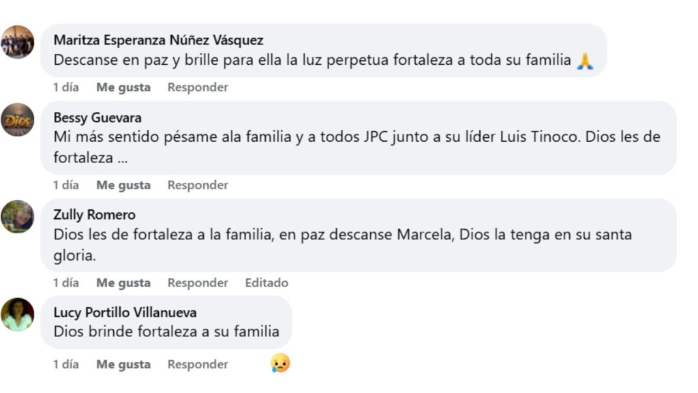
Task: Reply to Zully Romero's comment
Action: click(x=197, y=282)
